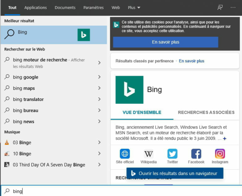Click magnifier icon beside bing translator
This screenshot has width=242, height=196.
click(7, 99)
